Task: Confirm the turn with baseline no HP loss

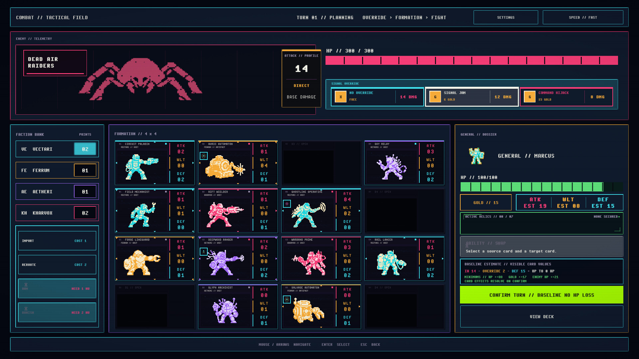Action: point(541,295)
